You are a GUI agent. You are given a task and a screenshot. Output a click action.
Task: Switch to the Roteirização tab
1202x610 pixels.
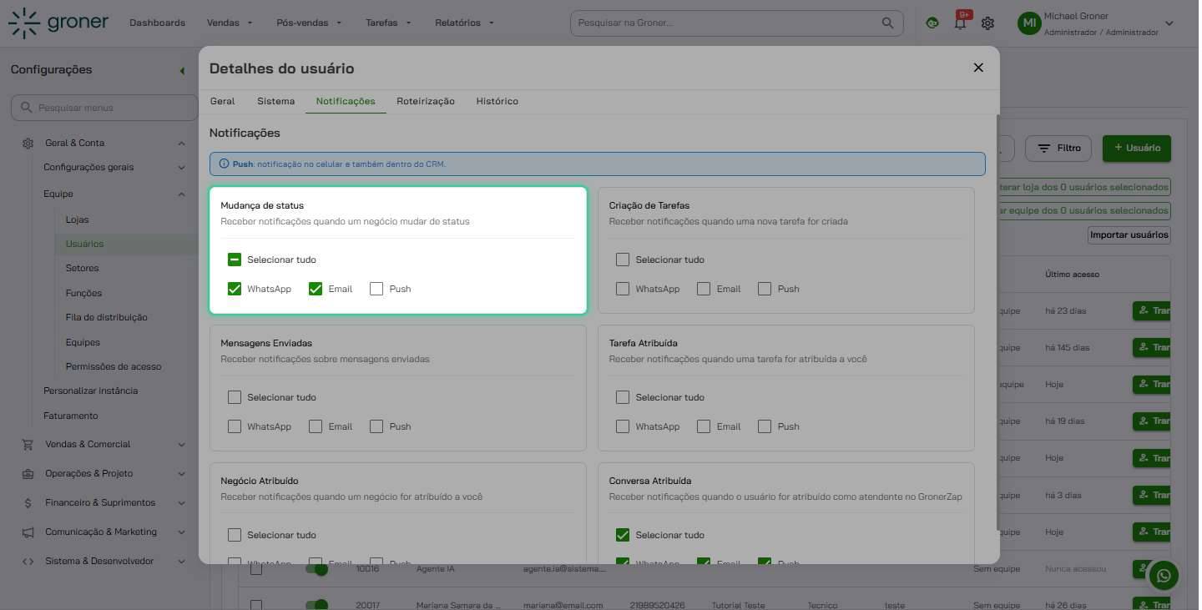(x=426, y=101)
